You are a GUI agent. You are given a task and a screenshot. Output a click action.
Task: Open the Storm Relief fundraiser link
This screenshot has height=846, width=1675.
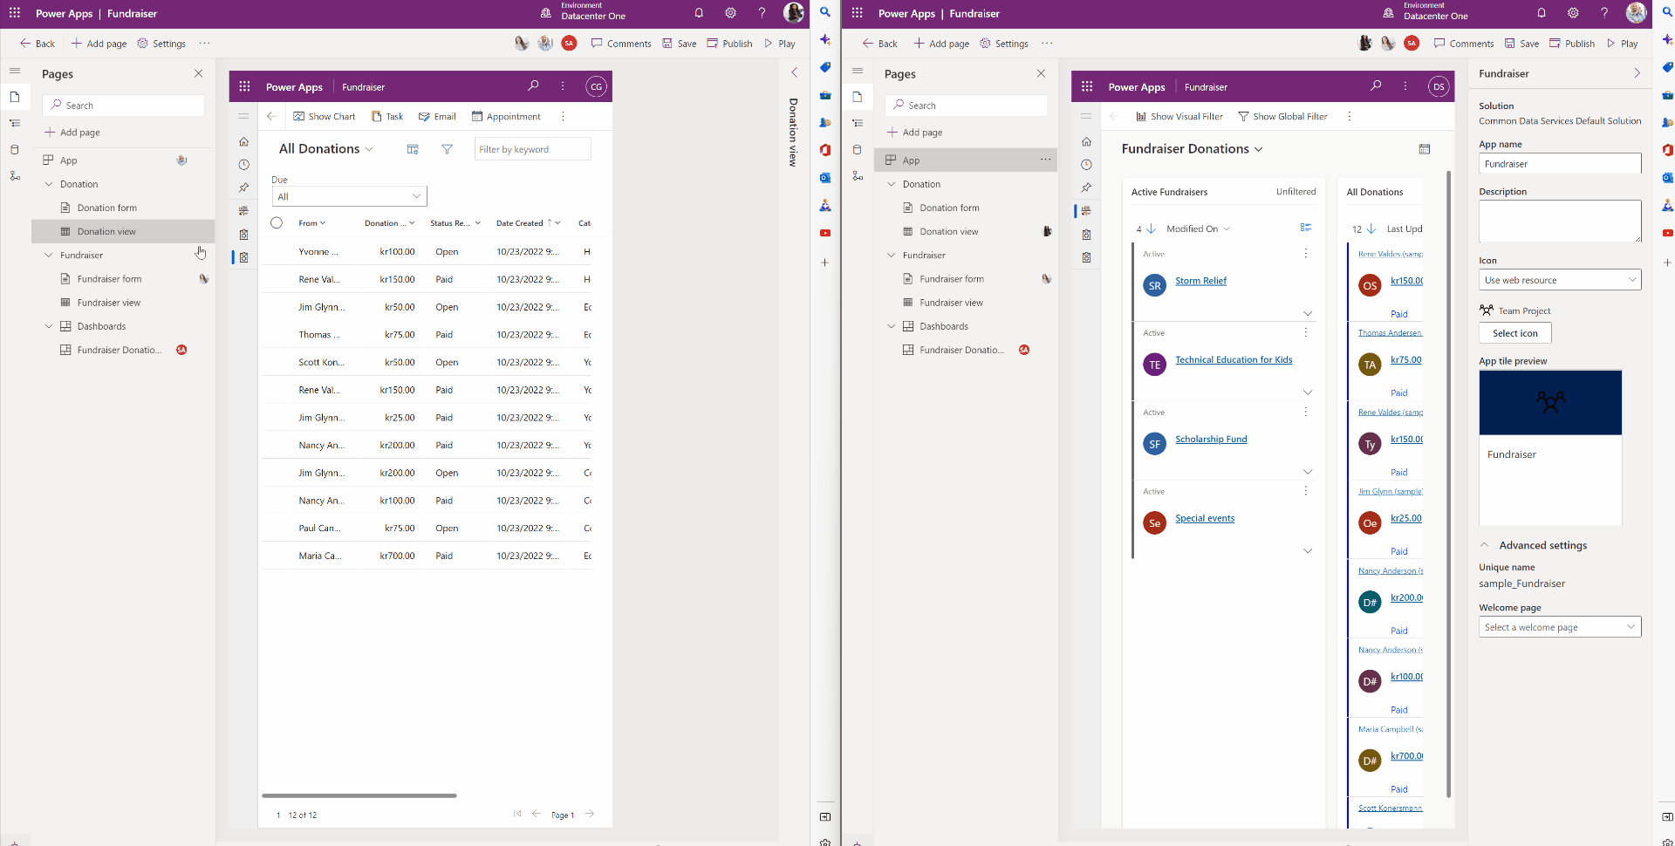point(1200,280)
